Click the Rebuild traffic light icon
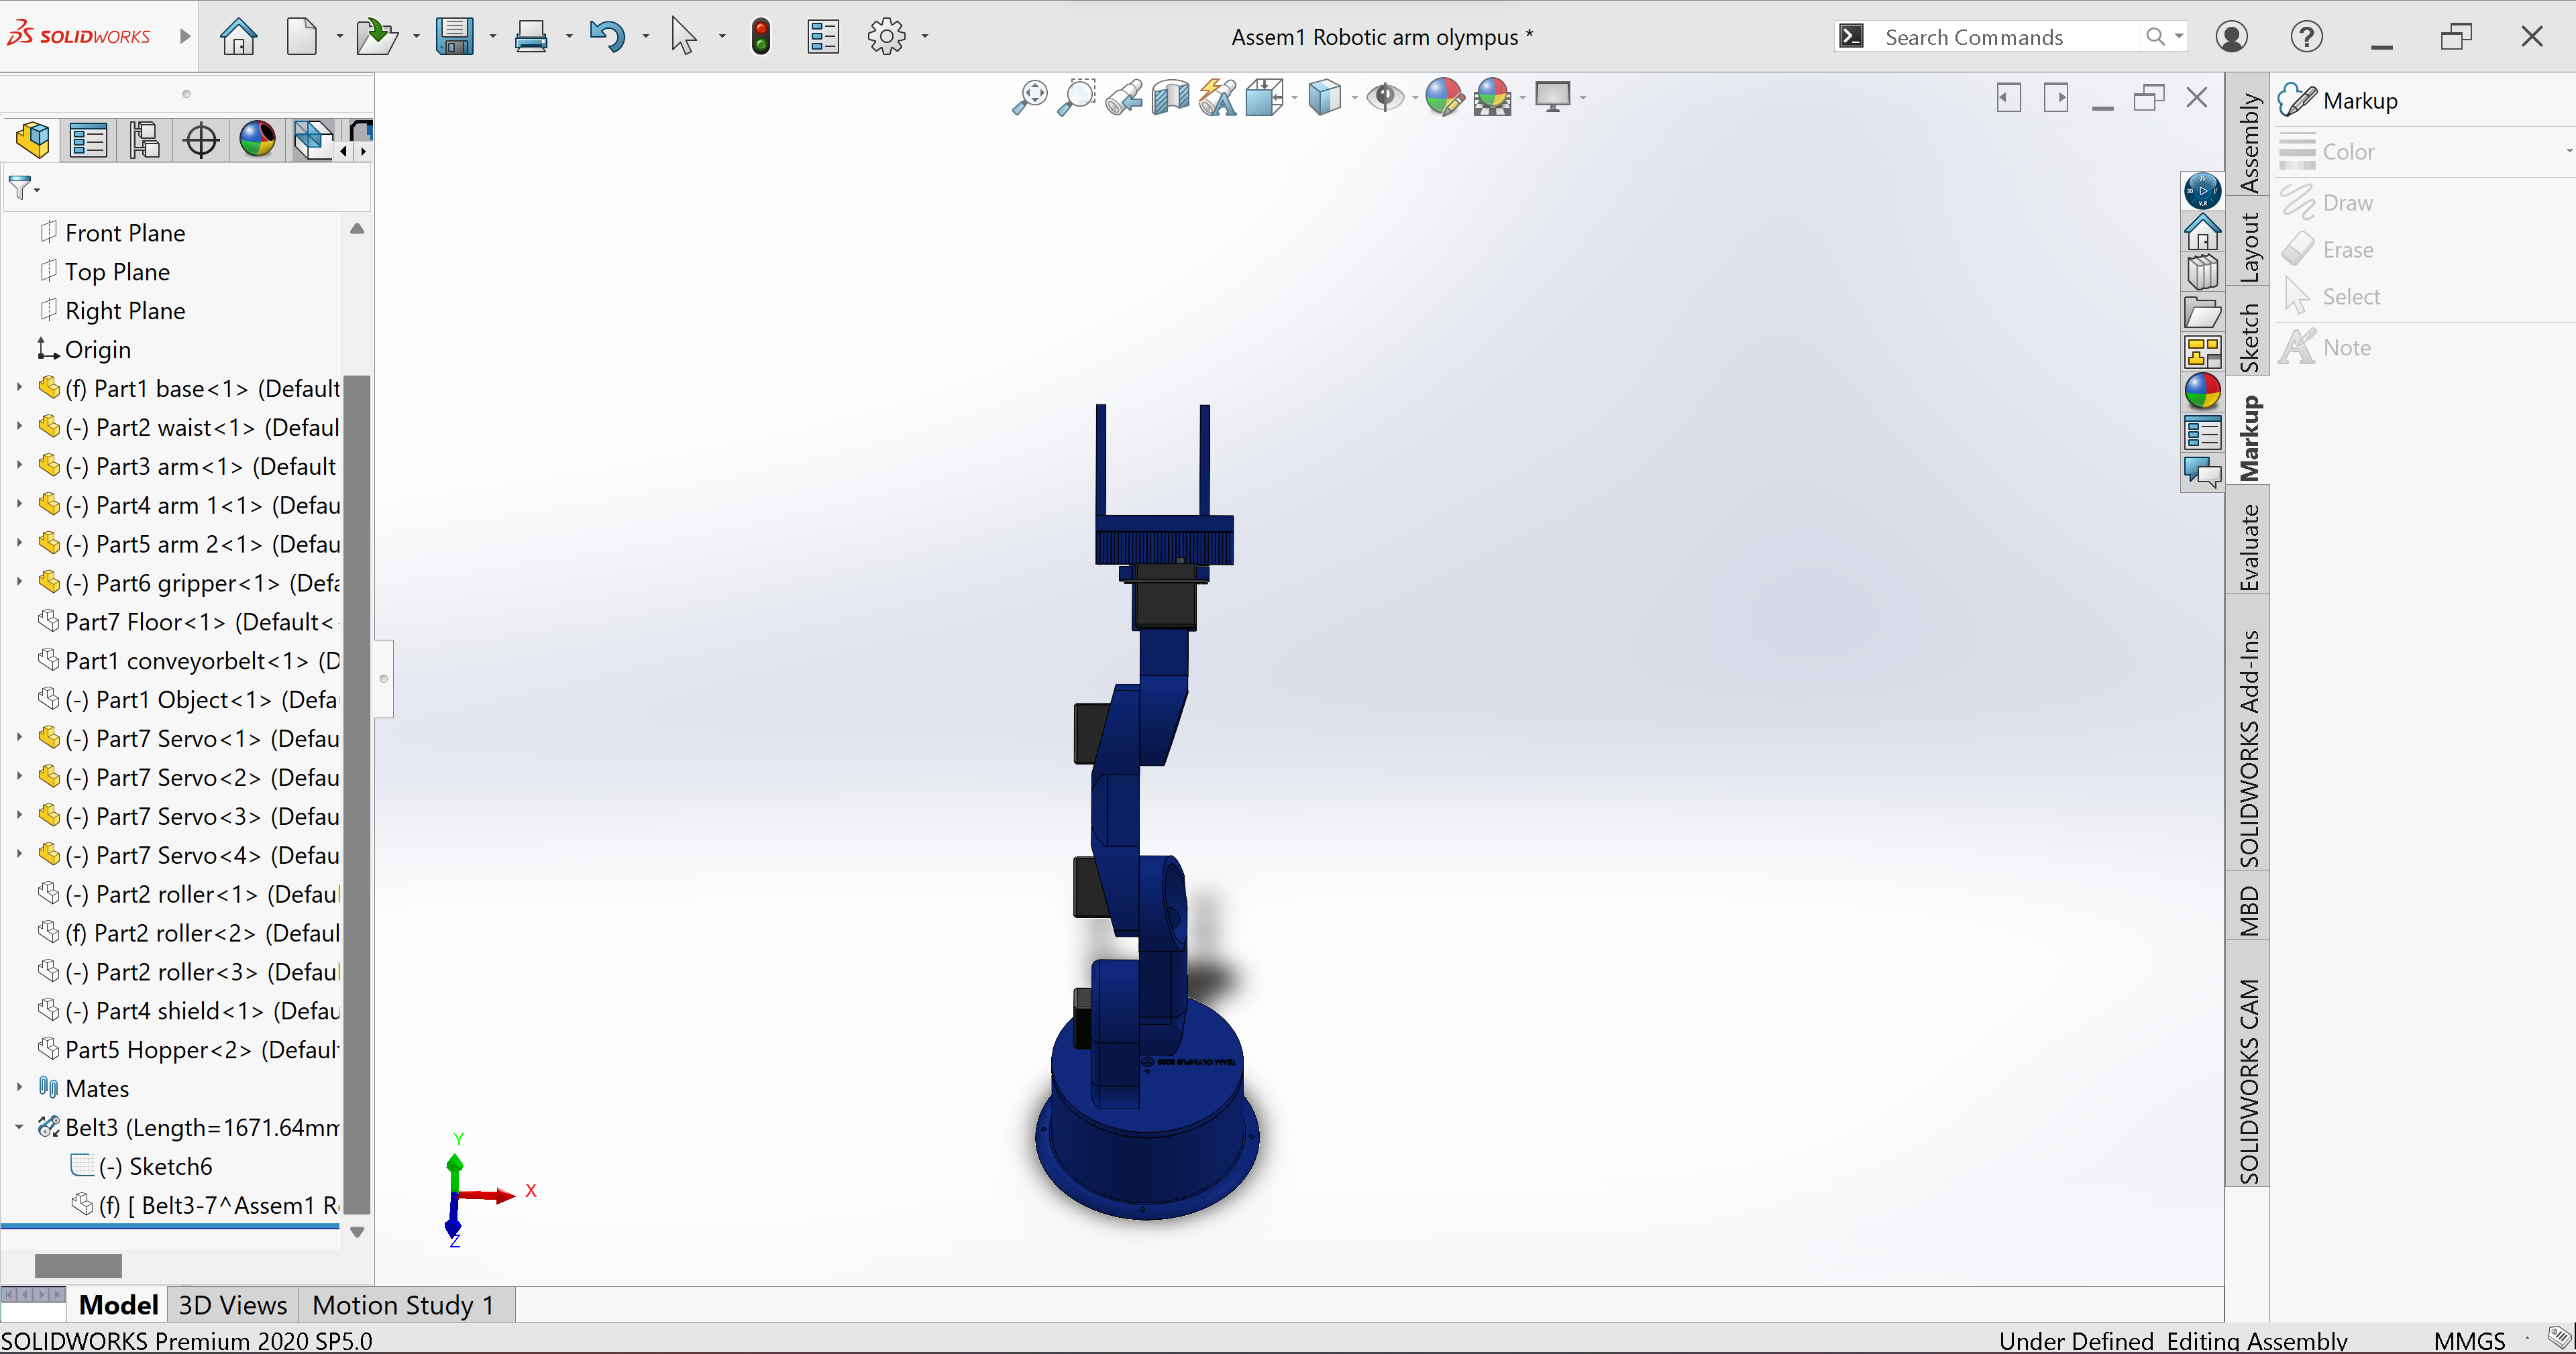Screen dimensions: 2576x1354 click(x=761, y=37)
